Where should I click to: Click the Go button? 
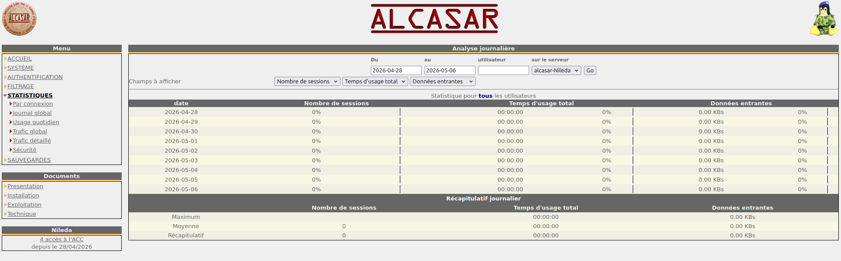tap(590, 71)
